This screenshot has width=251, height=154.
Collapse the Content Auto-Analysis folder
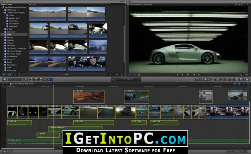click(x=3, y=13)
